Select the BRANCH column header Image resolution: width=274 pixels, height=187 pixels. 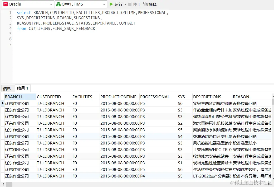pyautogui.click(x=20, y=97)
